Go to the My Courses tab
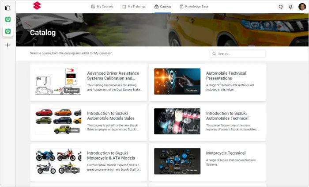This screenshot has width=309, height=187. (102, 7)
